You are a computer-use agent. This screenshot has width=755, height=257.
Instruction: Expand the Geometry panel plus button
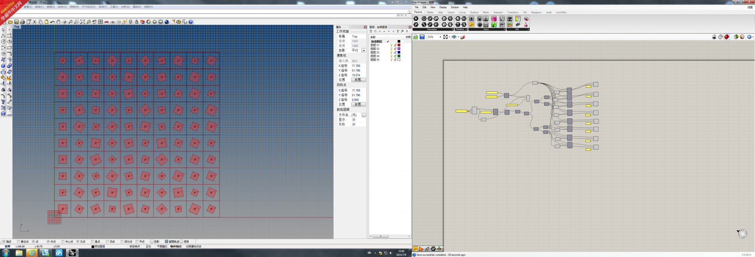(x=452, y=29)
